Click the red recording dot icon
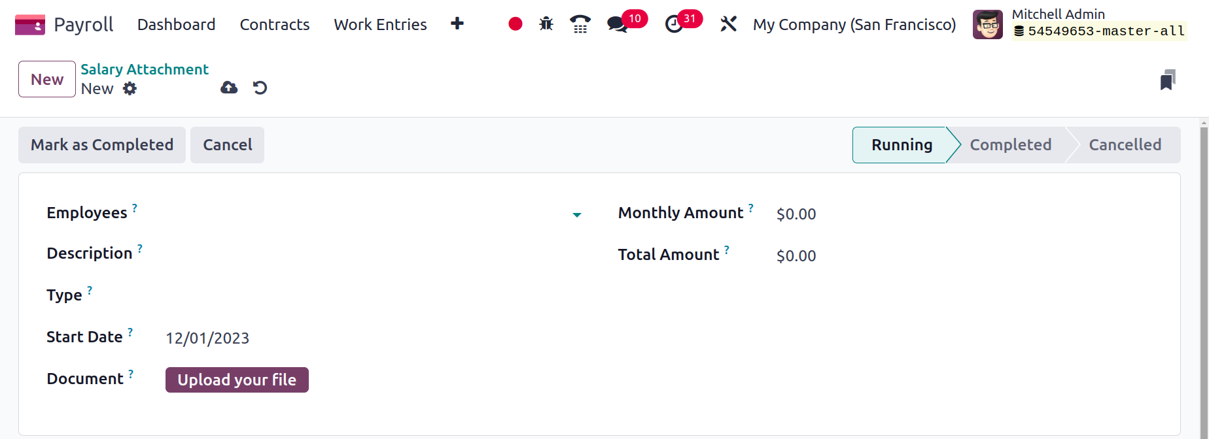Viewport: 1209px width, 439px height. (x=516, y=24)
